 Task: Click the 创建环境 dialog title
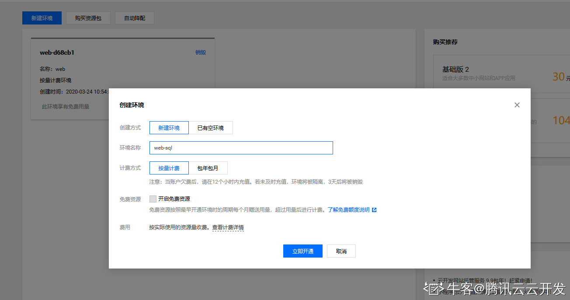[x=132, y=105]
